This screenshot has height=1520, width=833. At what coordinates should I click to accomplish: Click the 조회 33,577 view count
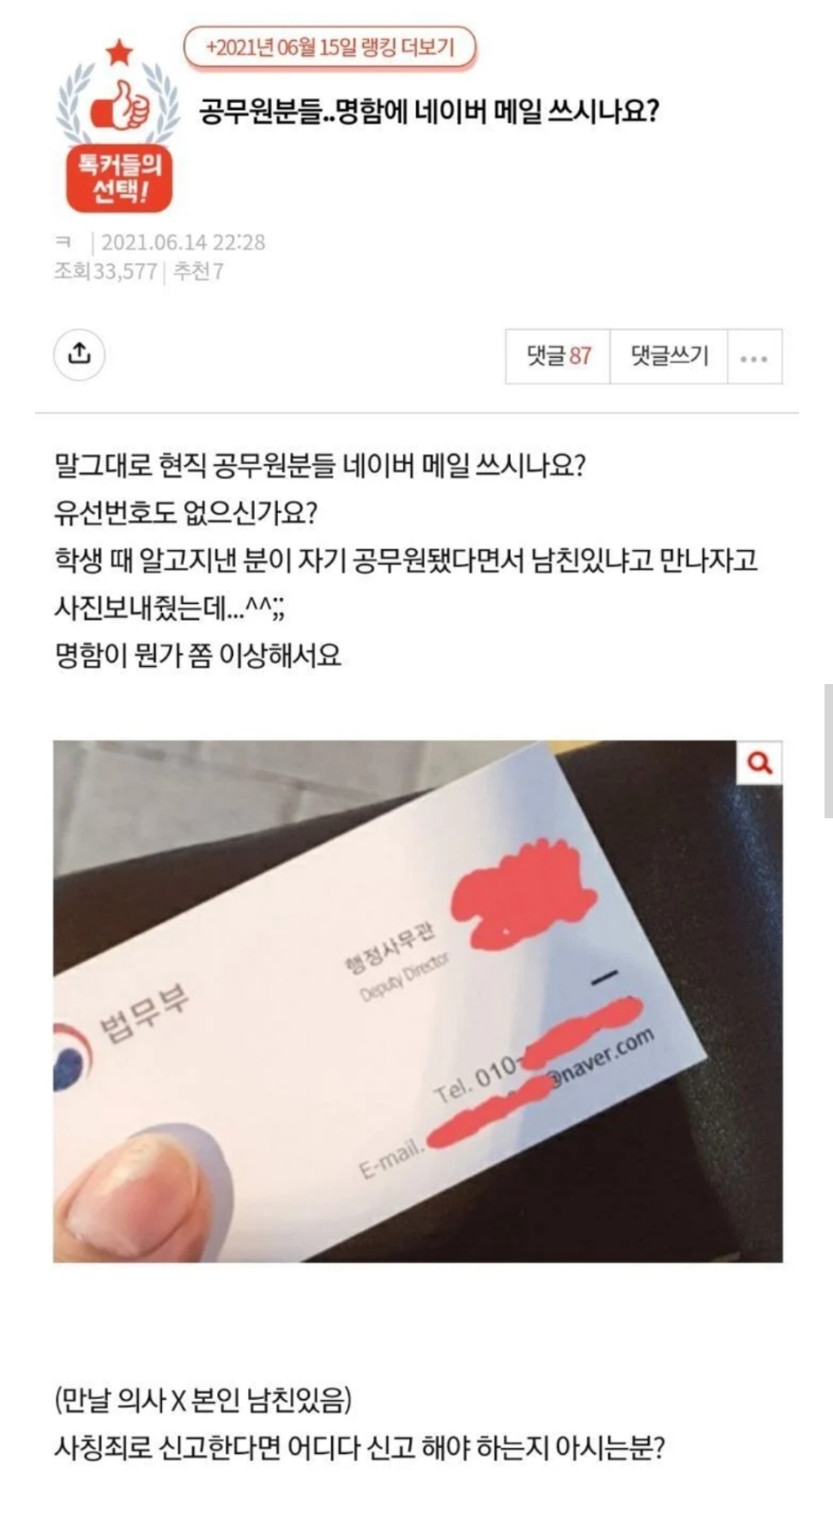(105, 272)
